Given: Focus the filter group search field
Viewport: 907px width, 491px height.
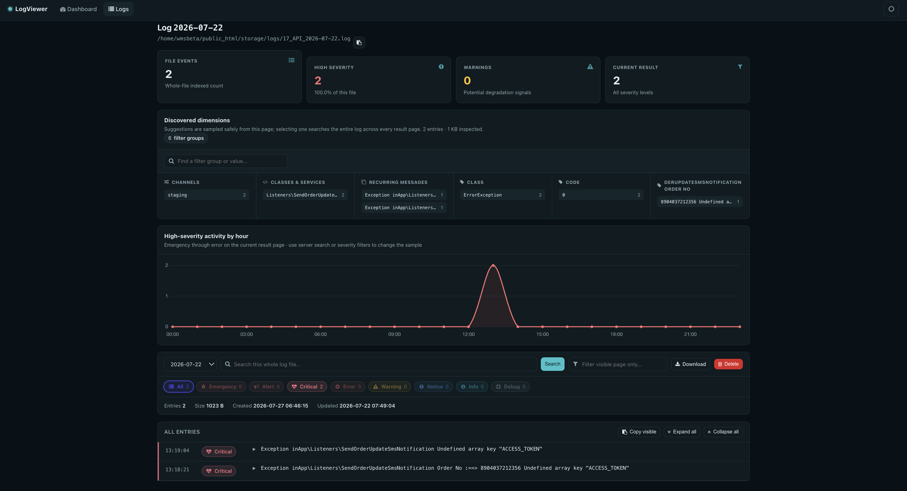Looking at the screenshot, I should [226, 161].
